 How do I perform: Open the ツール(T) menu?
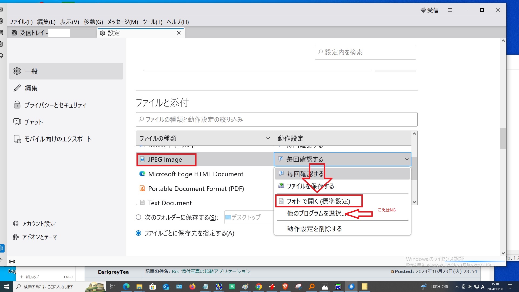[x=152, y=22]
